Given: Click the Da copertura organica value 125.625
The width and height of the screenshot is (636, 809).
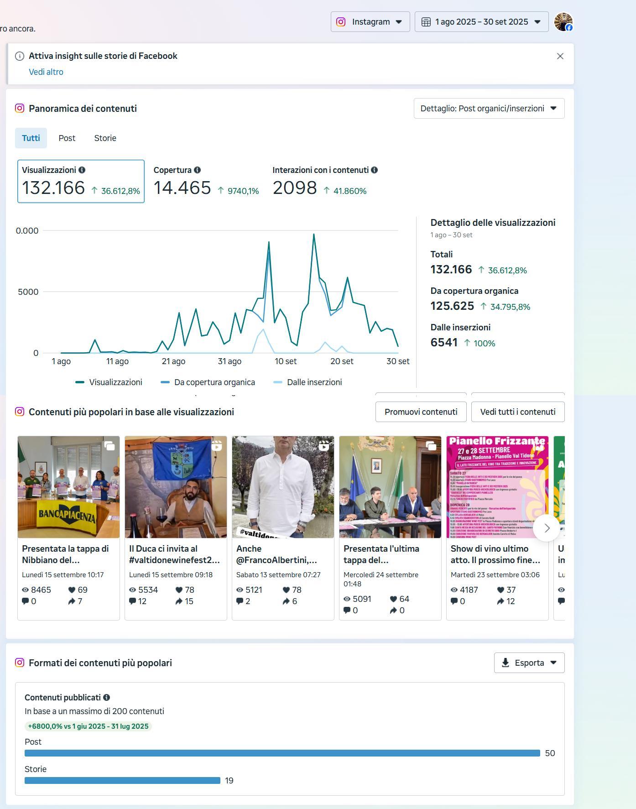Looking at the screenshot, I should [452, 306].
